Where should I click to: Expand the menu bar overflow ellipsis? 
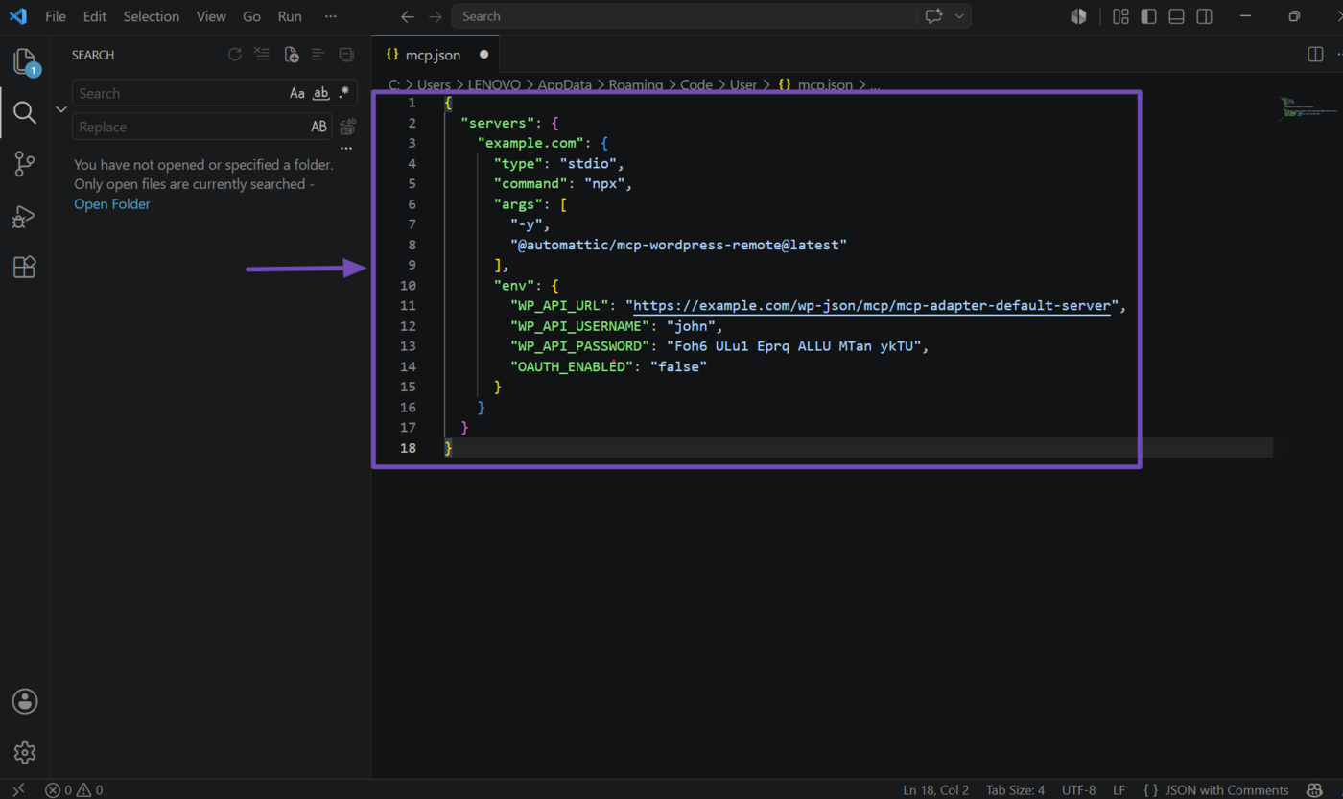pos(331,16)
